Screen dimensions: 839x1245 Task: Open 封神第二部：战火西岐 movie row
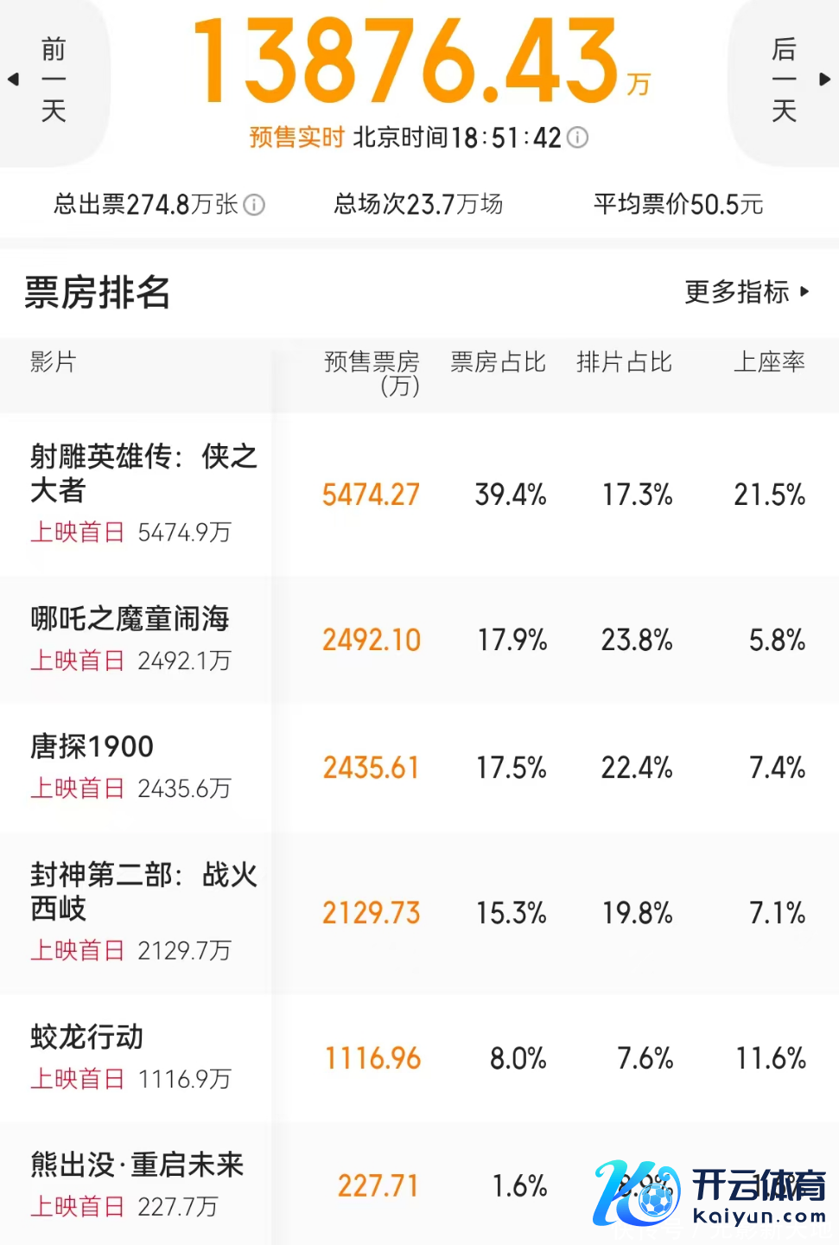pyautogui.click(x=143, y=891)
